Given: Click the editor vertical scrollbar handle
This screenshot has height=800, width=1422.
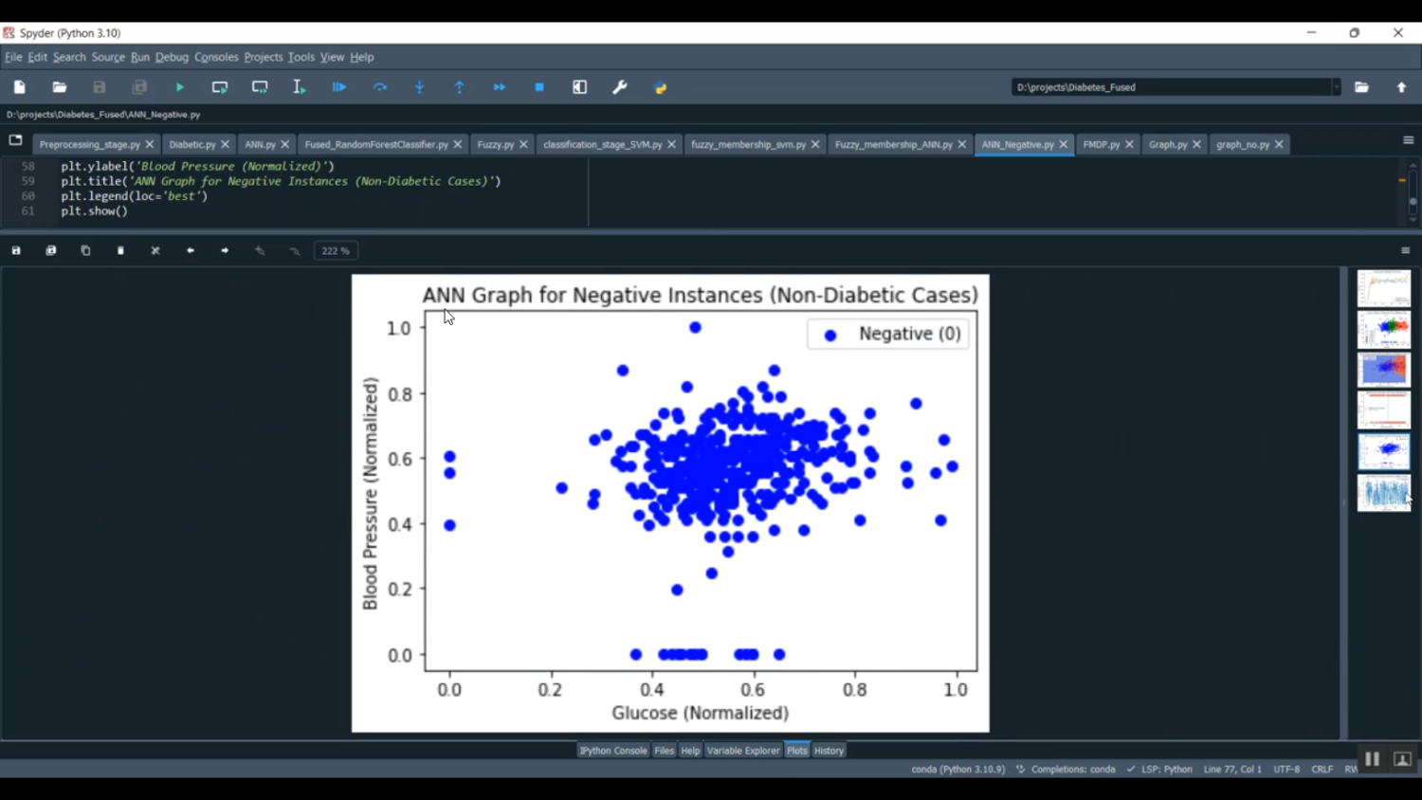Looking at the screenshot, I should [1413, 202].
